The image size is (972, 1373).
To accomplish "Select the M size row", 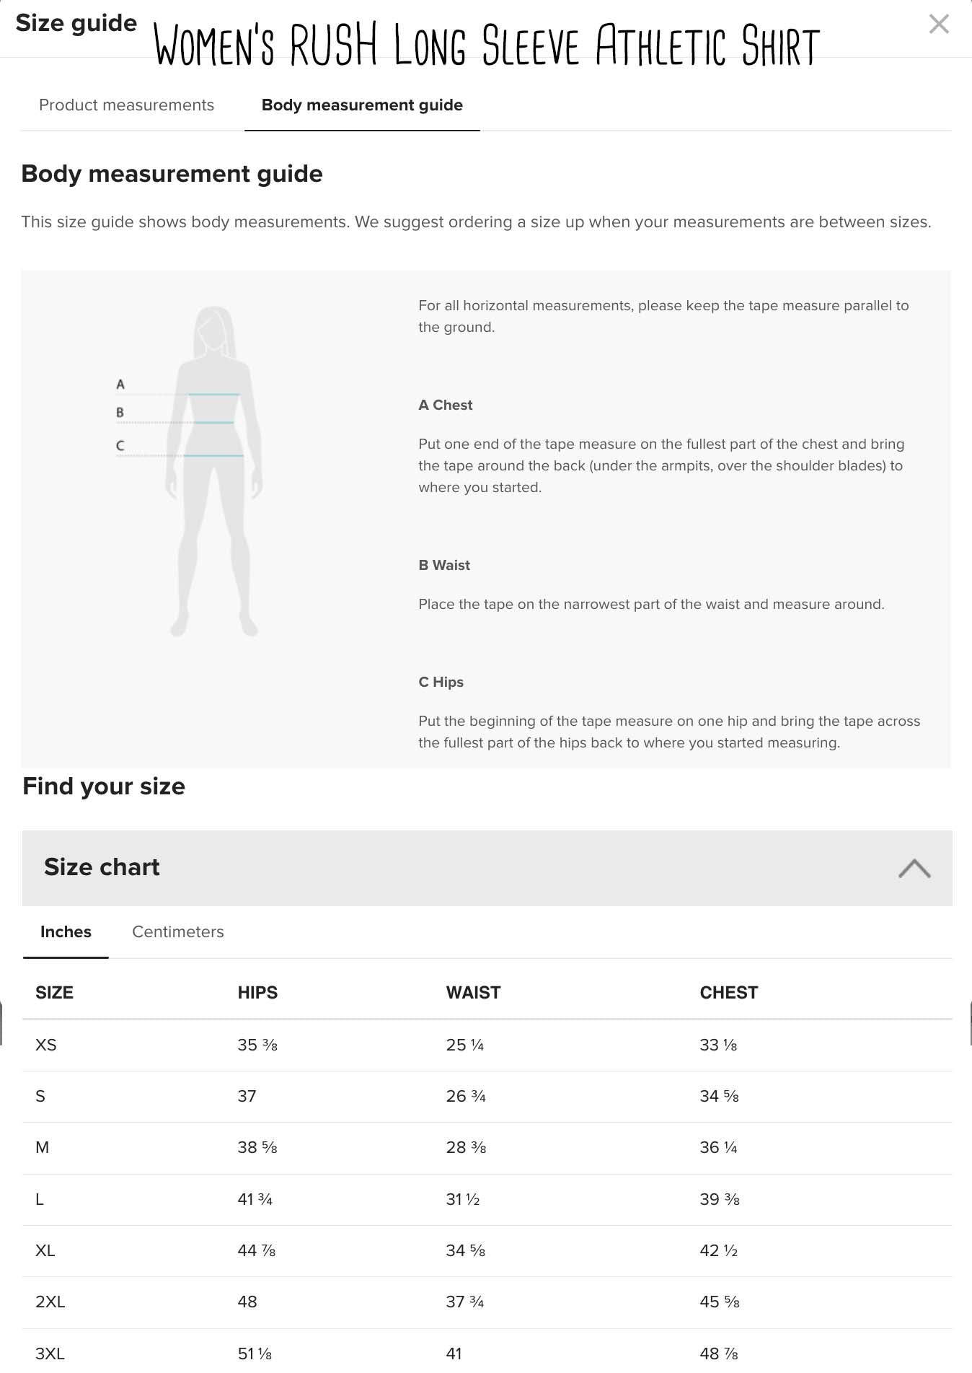I will pos(43,1148).
